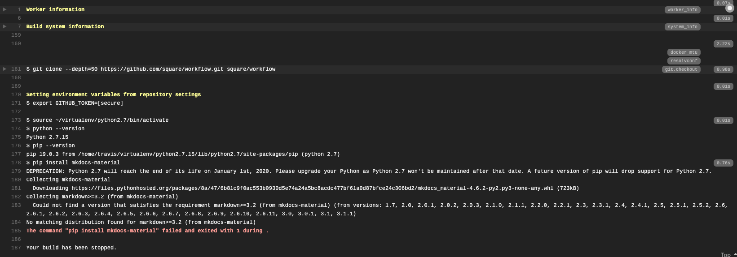Viewport: 737px width, 257px height.
Task: Select line number 1
Action: (19, 9)
